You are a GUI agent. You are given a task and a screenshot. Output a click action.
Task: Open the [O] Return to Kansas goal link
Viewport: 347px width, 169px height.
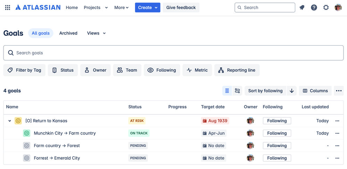click(x=46, y=121)
